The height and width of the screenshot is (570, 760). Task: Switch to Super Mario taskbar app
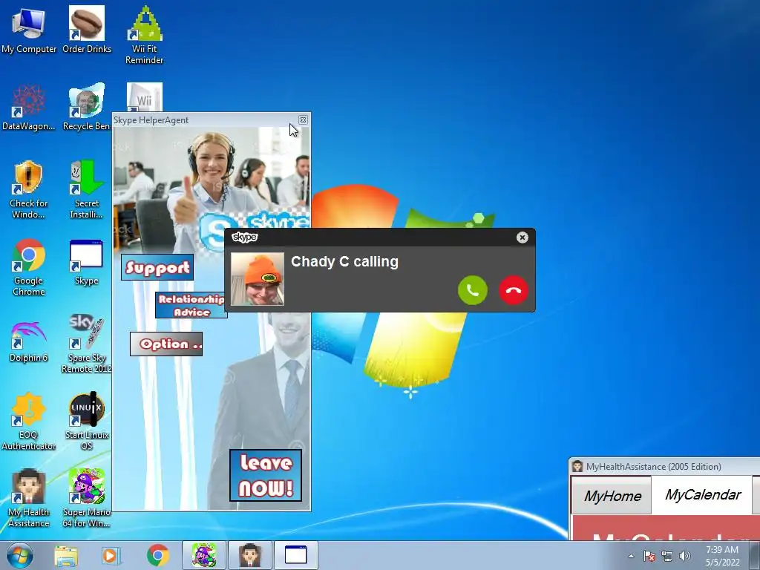[204, 555]
